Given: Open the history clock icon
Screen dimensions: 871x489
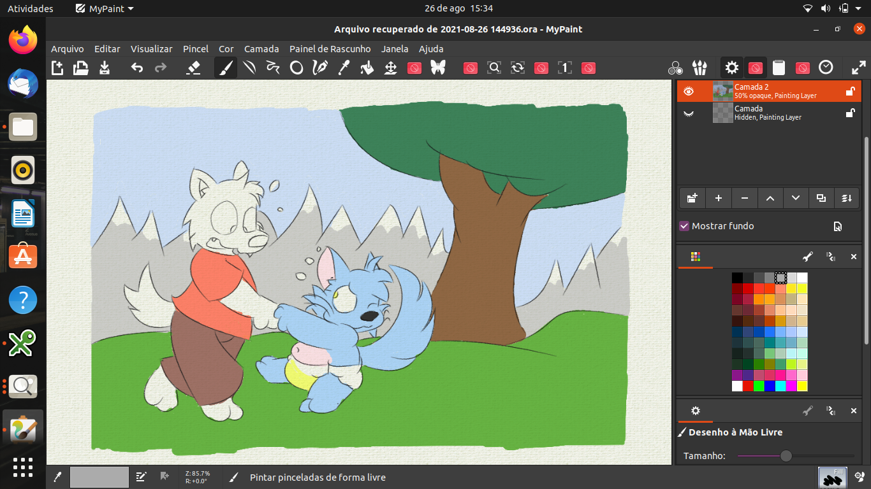Looking at the screenshot, I should pyautogui.click(x=826, y=67).
